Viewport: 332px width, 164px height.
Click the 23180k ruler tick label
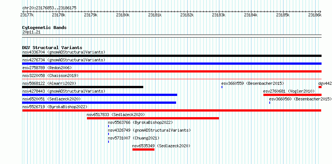[x=123, y=15]
